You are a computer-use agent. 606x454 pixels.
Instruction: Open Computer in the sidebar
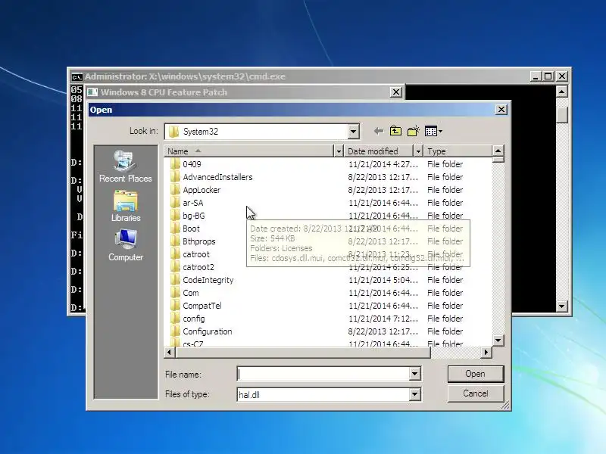pos(126,245)
